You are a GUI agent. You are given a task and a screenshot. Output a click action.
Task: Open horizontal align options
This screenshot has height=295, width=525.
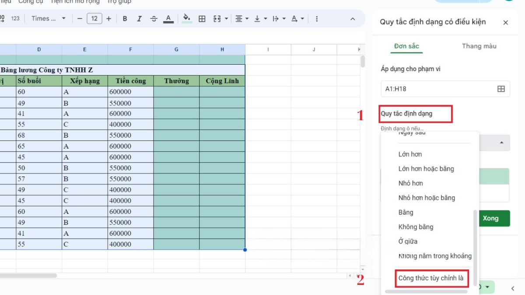(241, 19)
